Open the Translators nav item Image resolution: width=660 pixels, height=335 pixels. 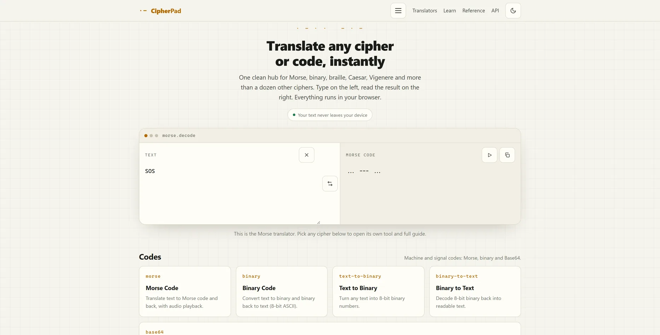[x=424, y=11]
